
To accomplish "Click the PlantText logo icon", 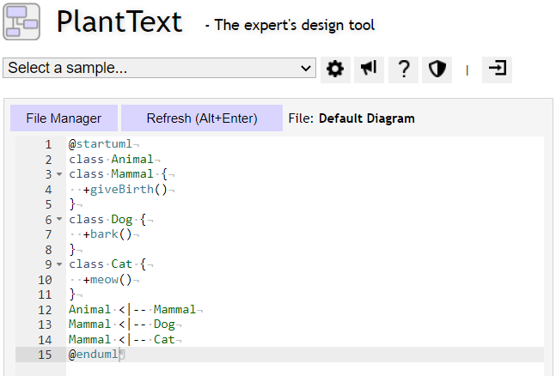I will [x=21, y=21].
